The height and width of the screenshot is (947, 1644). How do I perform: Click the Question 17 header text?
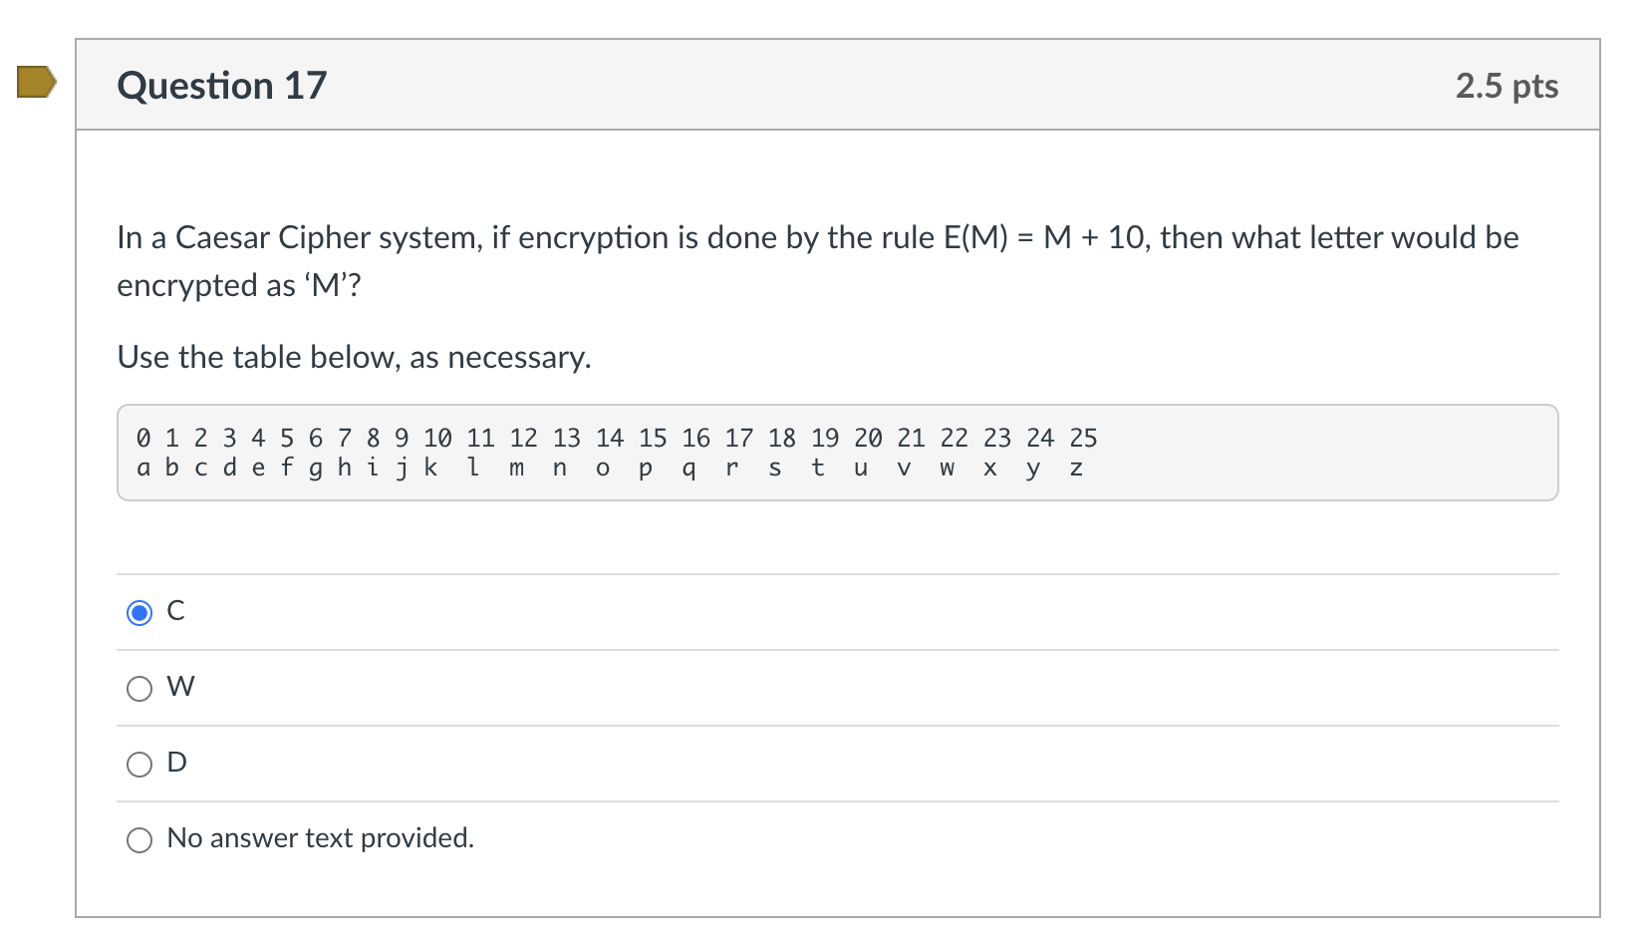coord(221,86)
